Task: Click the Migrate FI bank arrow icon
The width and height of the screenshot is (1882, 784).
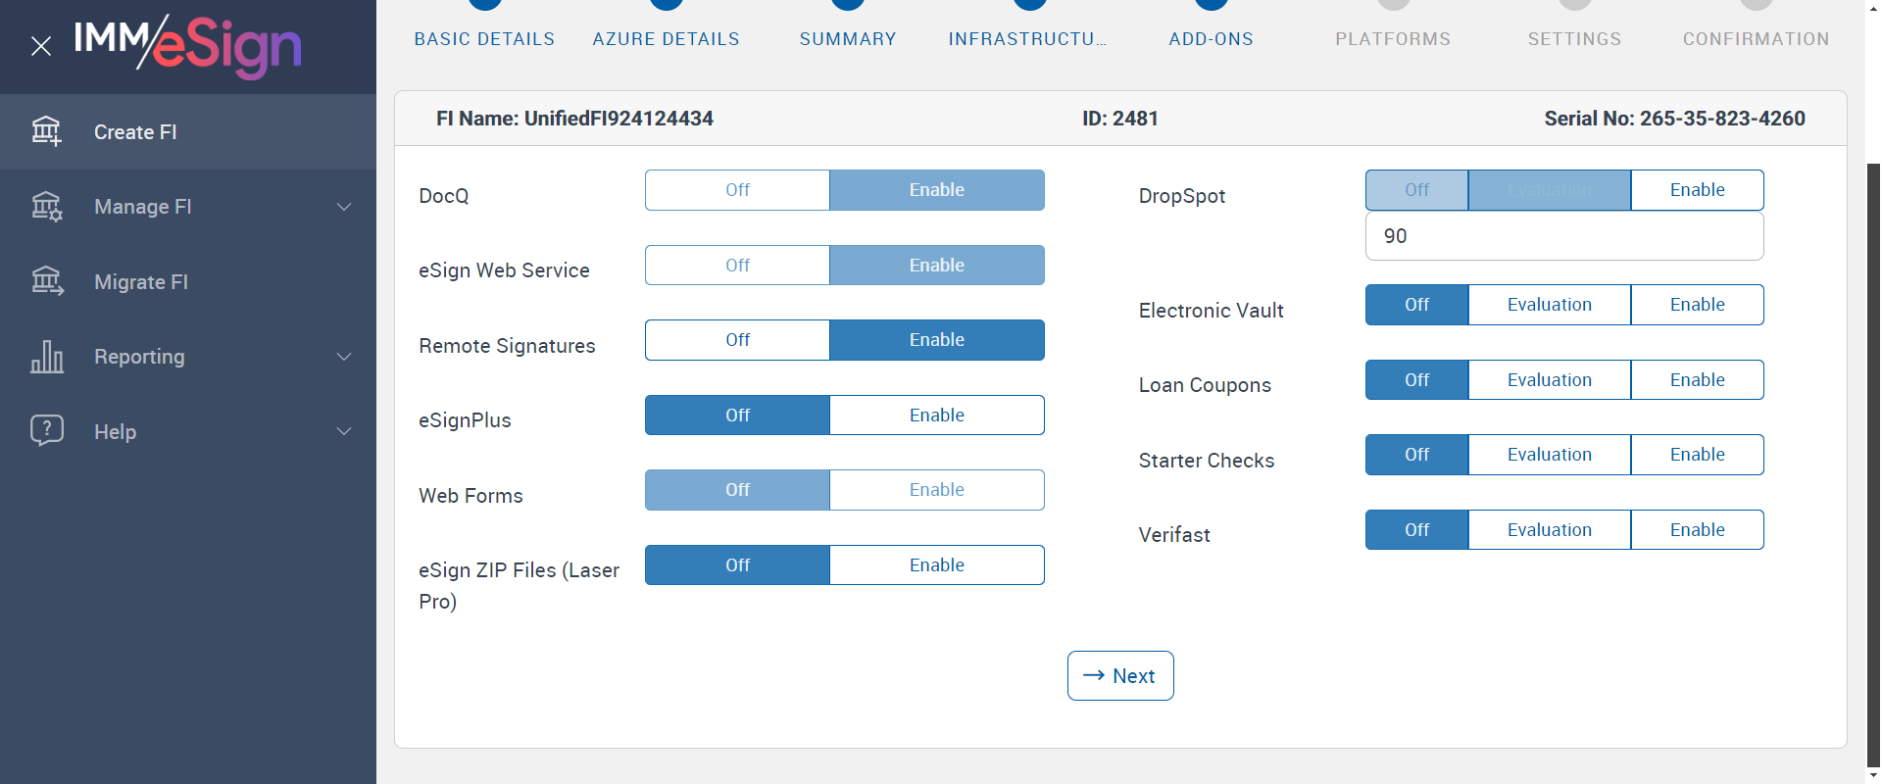Action: pyautogui.click(x=47, y=281)
